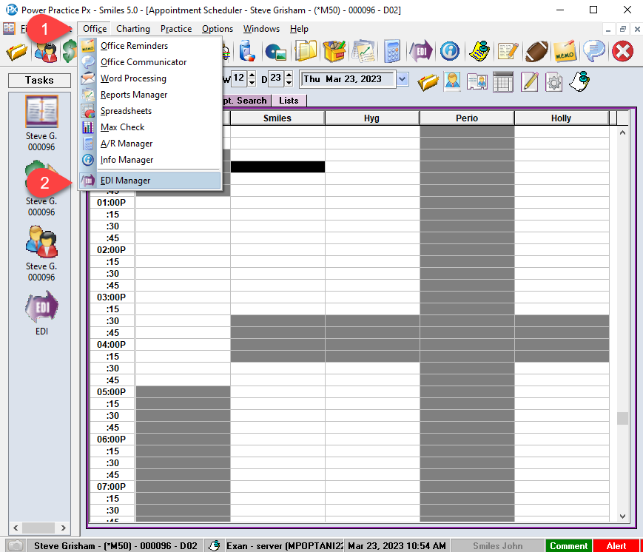Decrease the D value with the down arrow
Image resolution: width=643 pixels, height=552 pixels.
coord(289,82)
